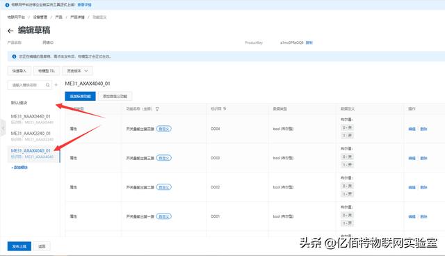Click the back arrow beside 编辑草稿
This screenshot has height=256, width=445.
pos(10,31)
